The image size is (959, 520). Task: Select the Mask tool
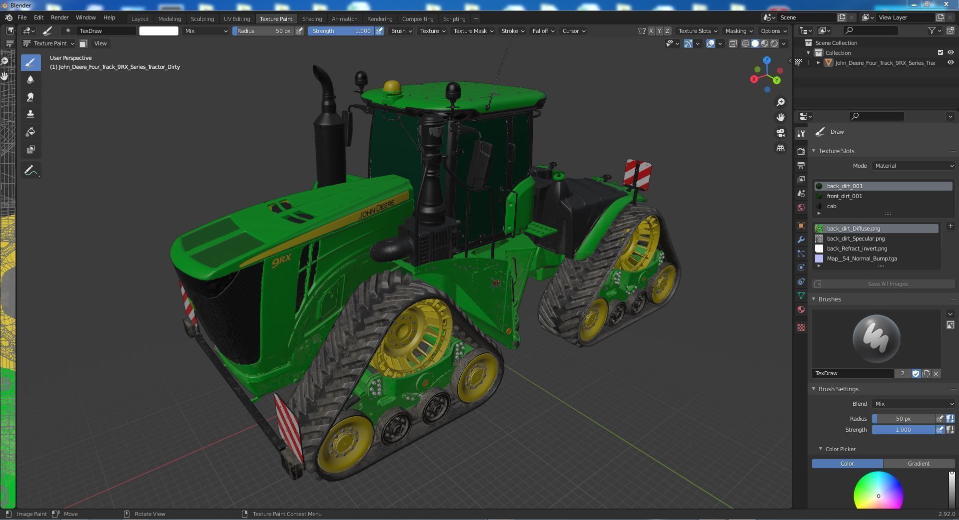(30, 149)
